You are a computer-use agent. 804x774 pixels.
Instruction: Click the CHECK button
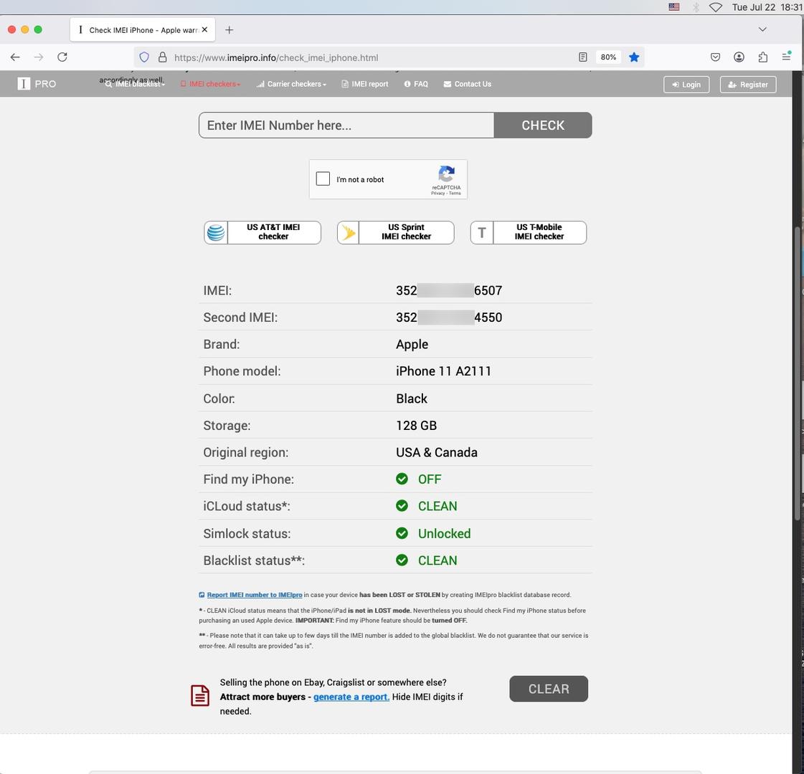click(543, 125)
